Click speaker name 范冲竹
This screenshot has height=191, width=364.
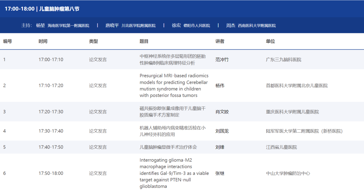click(x=222, y=60)
